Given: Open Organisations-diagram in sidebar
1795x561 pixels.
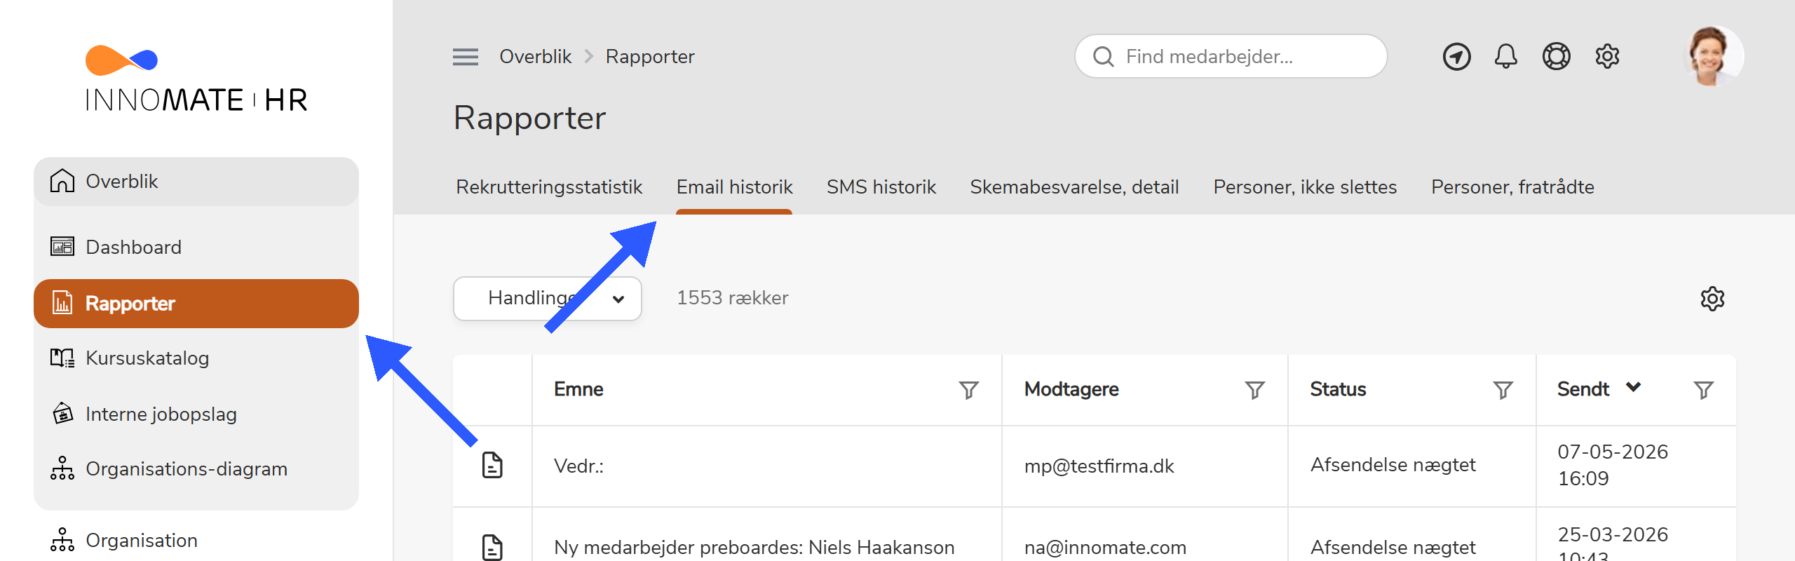Looking at the screenshot, I should pos(196,469).
